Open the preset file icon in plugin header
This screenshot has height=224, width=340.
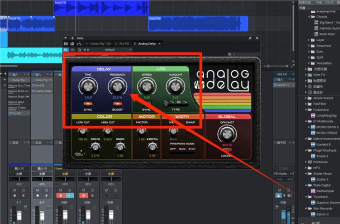point(79,50)
